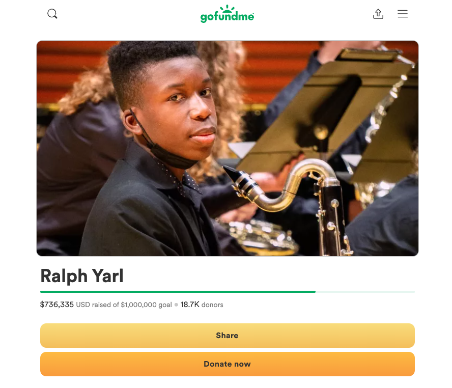
Task: Click the GoFundMe logo
Action: pos(227,14)
